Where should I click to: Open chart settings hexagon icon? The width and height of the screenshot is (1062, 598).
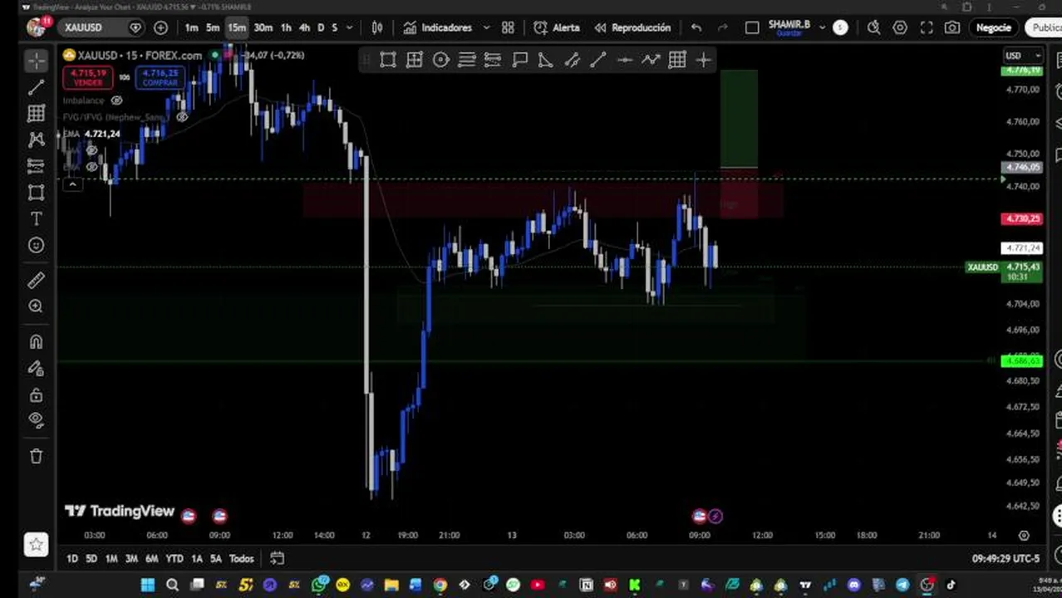(x=900, y=27)
